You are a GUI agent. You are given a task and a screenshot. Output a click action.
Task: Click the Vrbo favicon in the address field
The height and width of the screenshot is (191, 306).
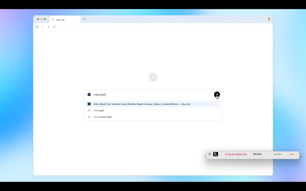click(x=89, y=94)
